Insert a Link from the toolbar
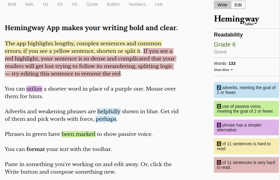Viewport: 280px width, 180px height. (159, 4)
